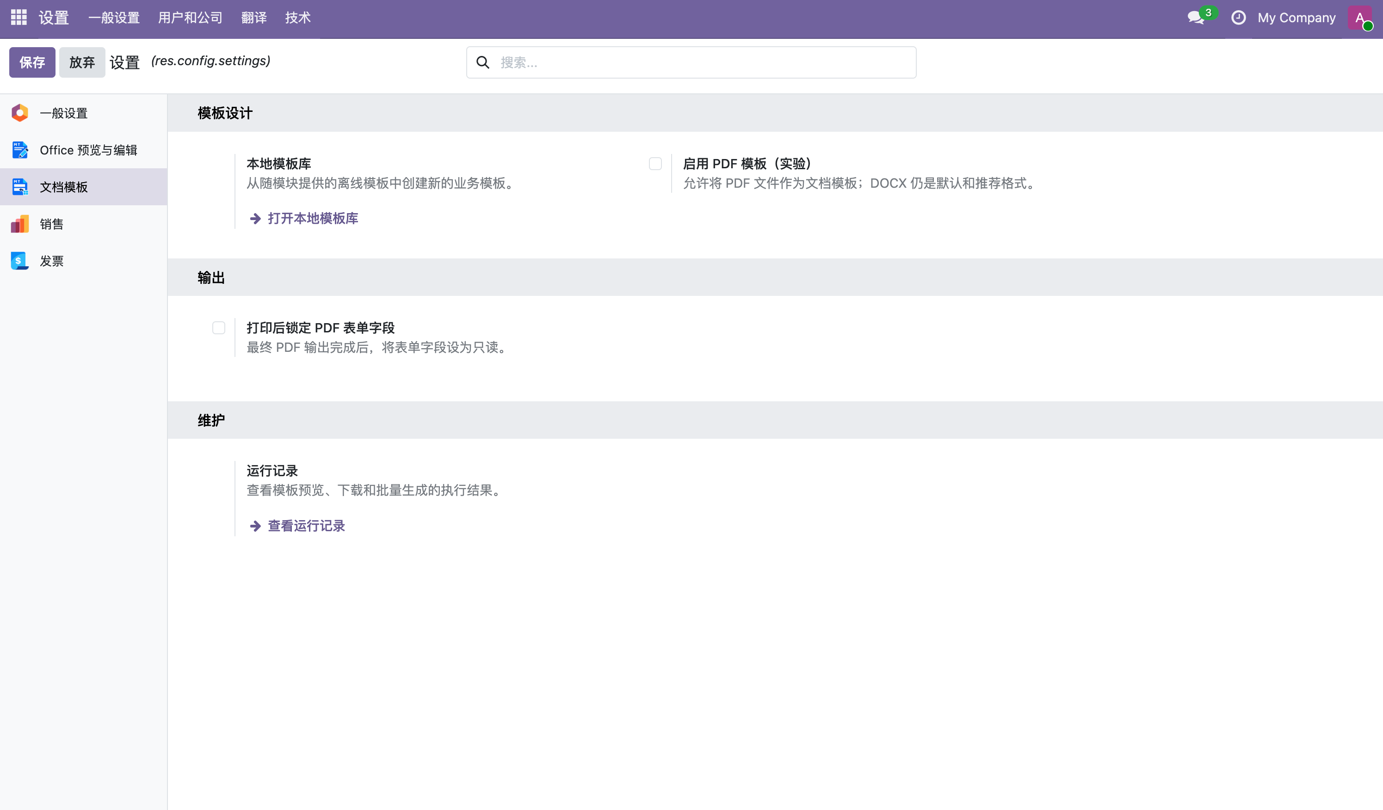Screen dimensions: 1383x810
Task: Open the apps grid menu icon
Action: (19, 18)
